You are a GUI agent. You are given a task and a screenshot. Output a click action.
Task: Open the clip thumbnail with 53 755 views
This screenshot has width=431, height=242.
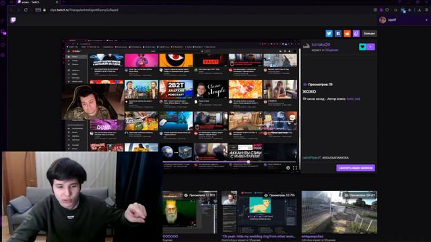point(259,212)
